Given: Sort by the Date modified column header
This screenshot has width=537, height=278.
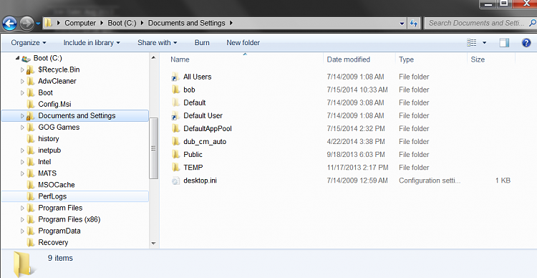Looking at the screenshot, I should click(348, 59).
